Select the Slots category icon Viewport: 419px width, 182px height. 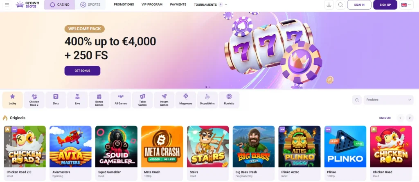(56, 96)
